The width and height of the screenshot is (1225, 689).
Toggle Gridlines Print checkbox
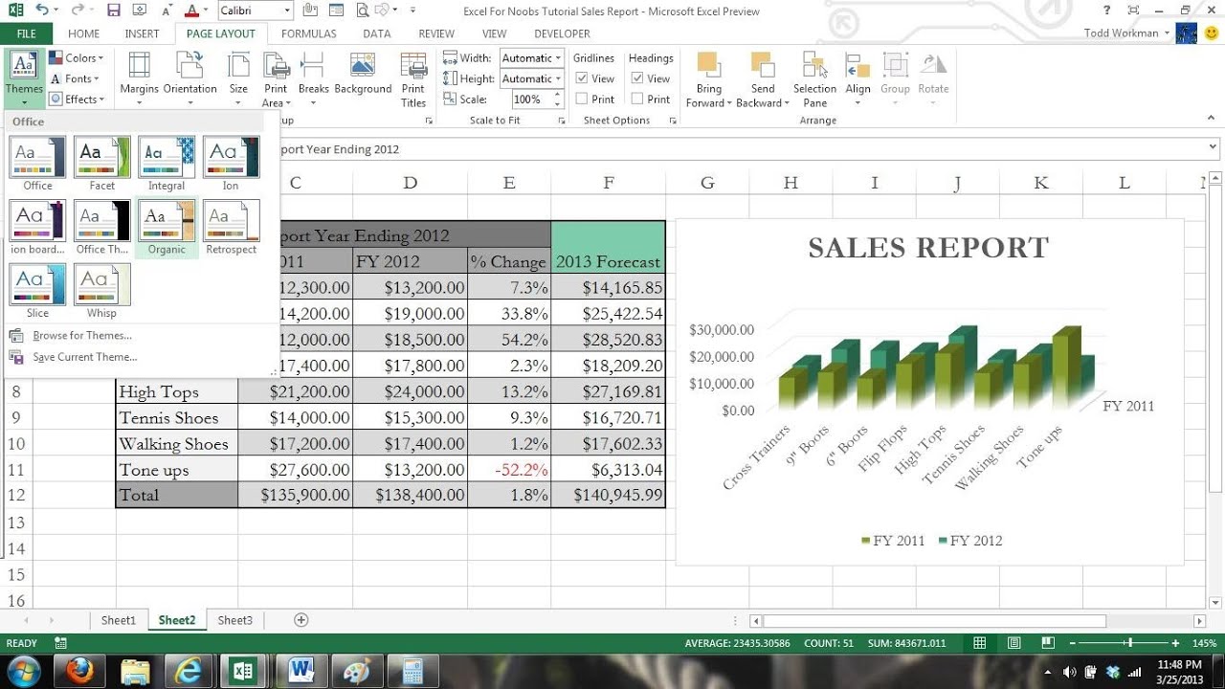point(582,99)
